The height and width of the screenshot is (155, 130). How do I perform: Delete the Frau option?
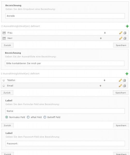[125, 33]
